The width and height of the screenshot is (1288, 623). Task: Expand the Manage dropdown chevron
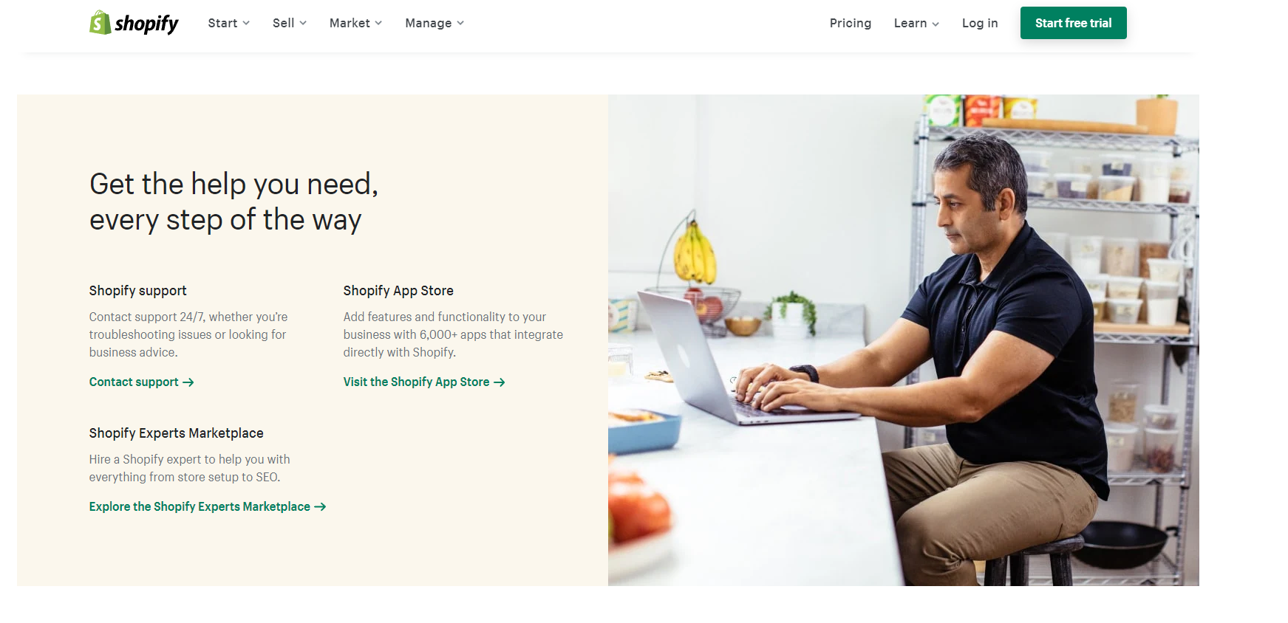460,23
